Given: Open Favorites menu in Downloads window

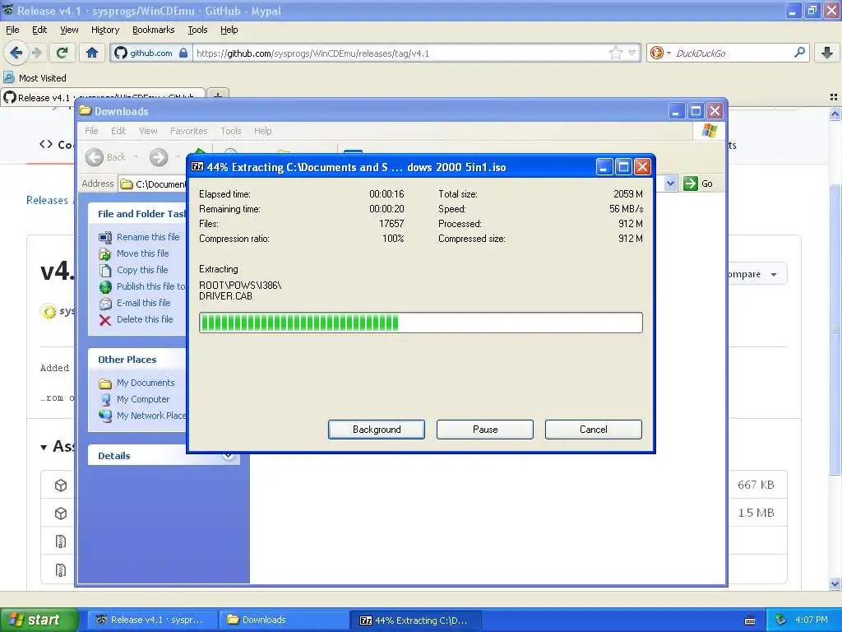Looking at the screenshot, I should click(x=188, y=131).
